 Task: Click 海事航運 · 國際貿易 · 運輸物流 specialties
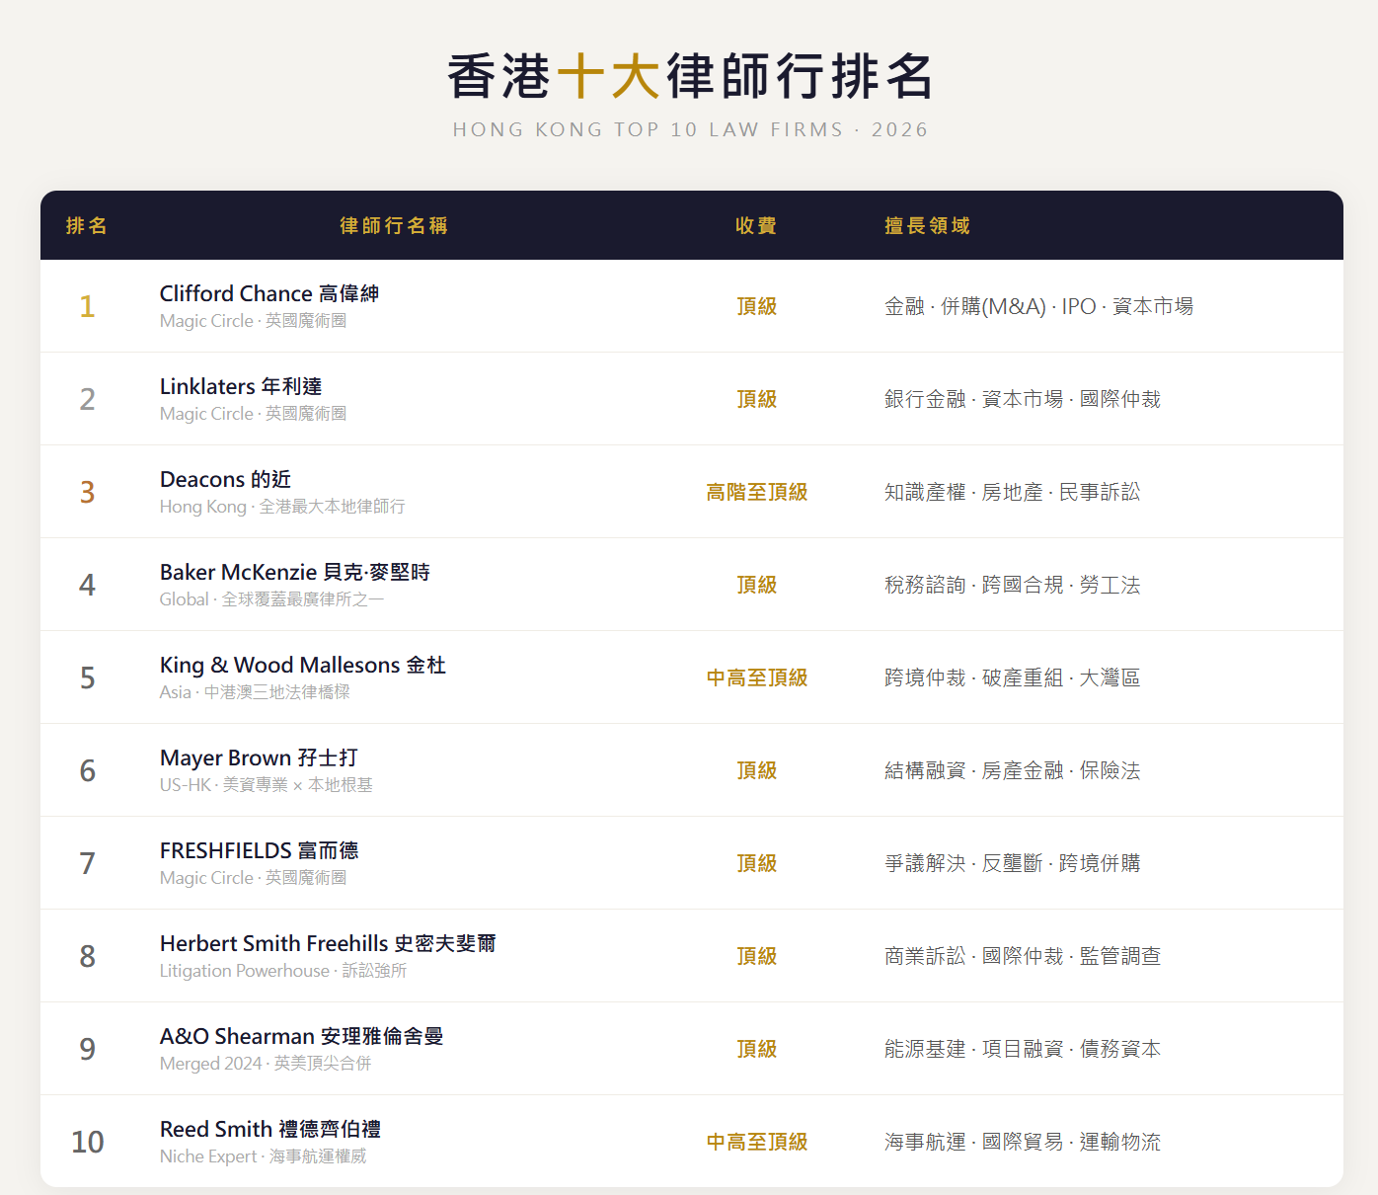(1023, 1142)
